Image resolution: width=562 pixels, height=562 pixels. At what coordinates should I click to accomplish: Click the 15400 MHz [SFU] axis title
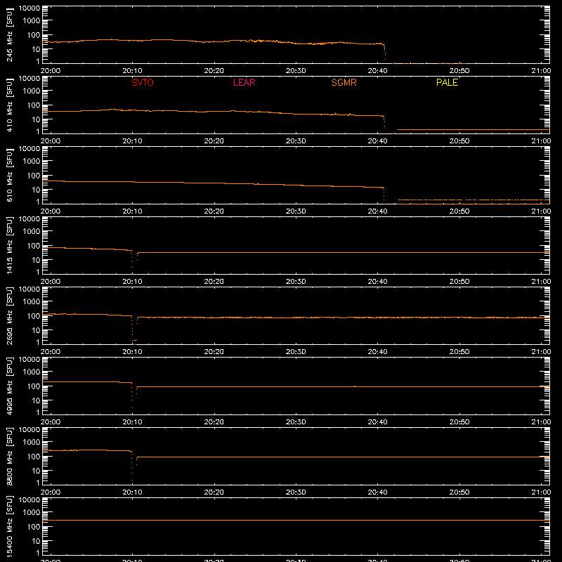(x=10, y=526)
